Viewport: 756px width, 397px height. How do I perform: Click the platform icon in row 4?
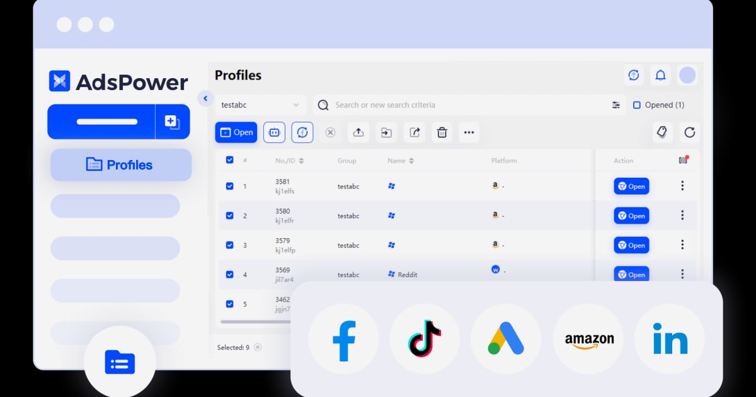tap(495, 270)
